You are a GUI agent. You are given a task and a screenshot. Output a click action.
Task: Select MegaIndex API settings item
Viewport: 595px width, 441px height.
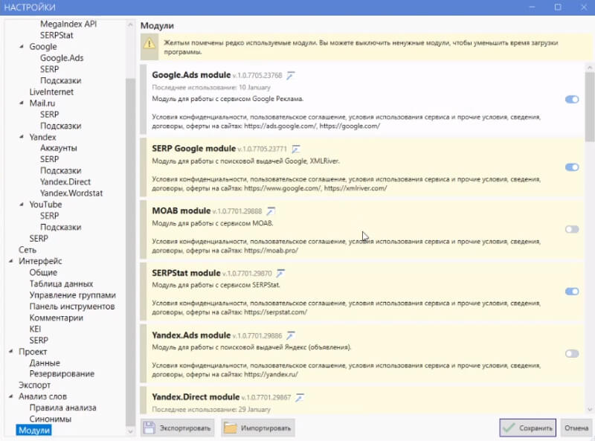(x=68, y=24)
